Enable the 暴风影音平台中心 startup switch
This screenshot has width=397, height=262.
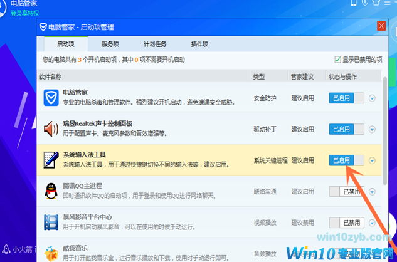346,223
